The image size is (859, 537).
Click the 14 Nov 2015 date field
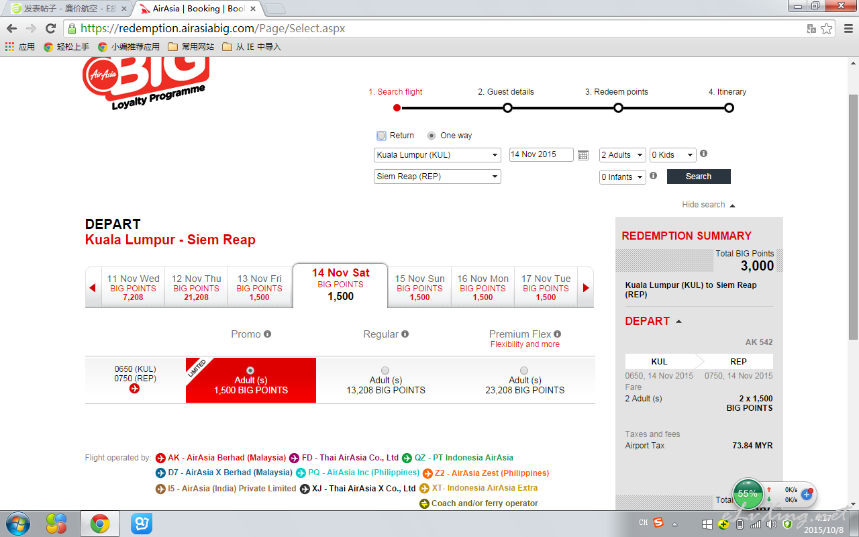(x=542, y=154)
